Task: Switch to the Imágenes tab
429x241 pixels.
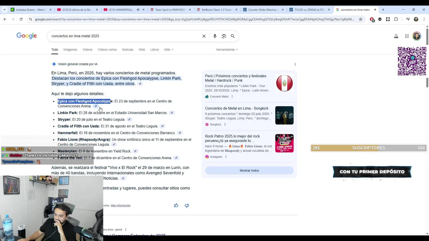Action: (70, 50)
